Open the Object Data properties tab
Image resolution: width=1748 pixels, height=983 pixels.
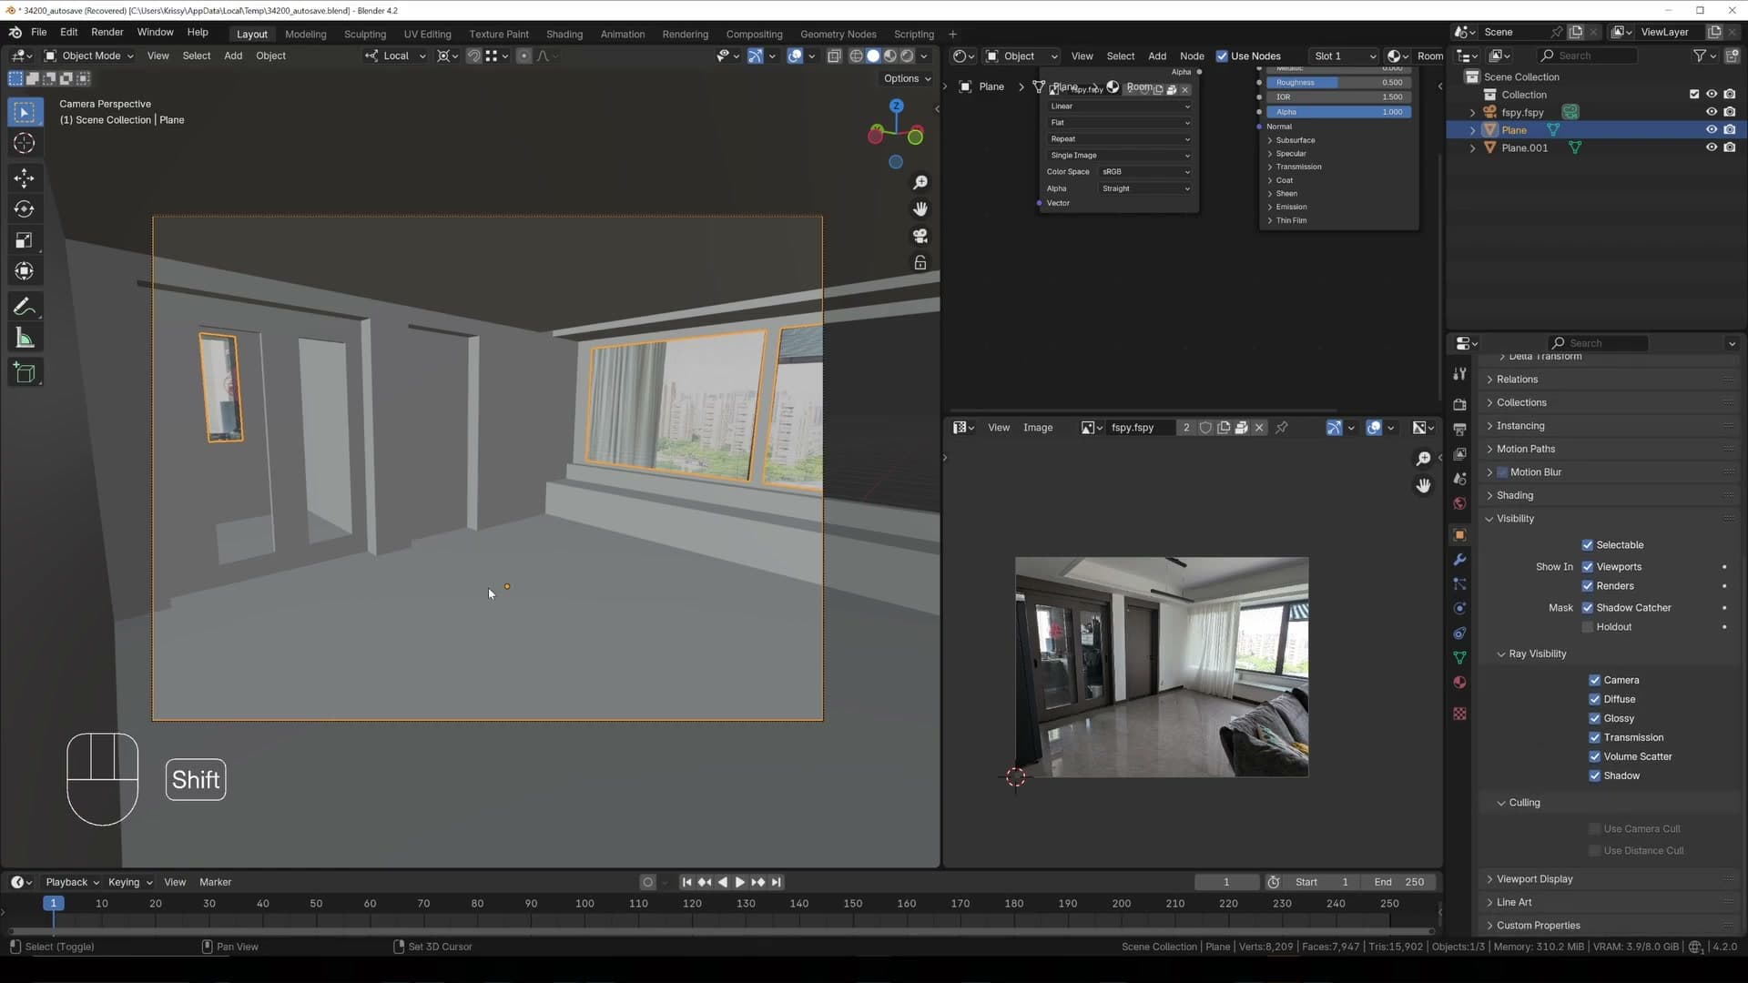(1460, 658)
